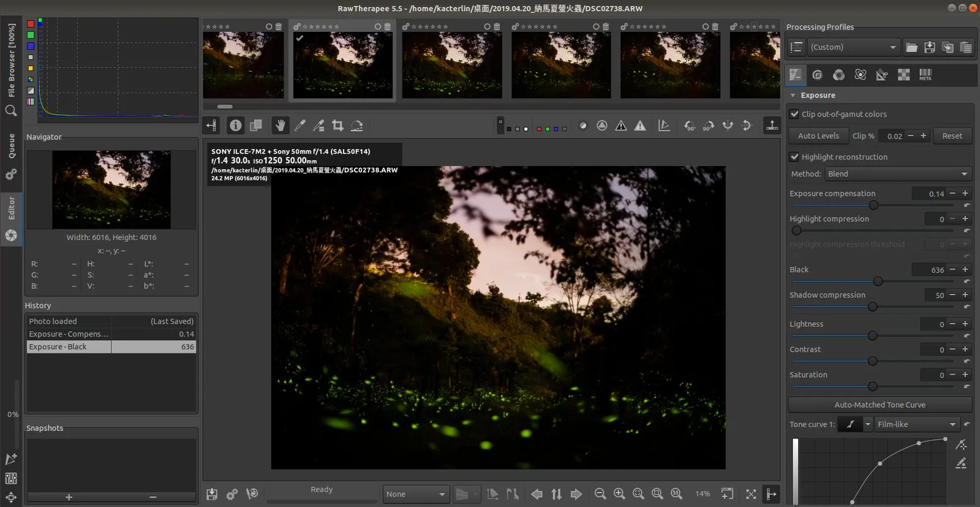Open the Transform tab
Viewport: 980px width, 507px height.
click(x=882, y=75)
